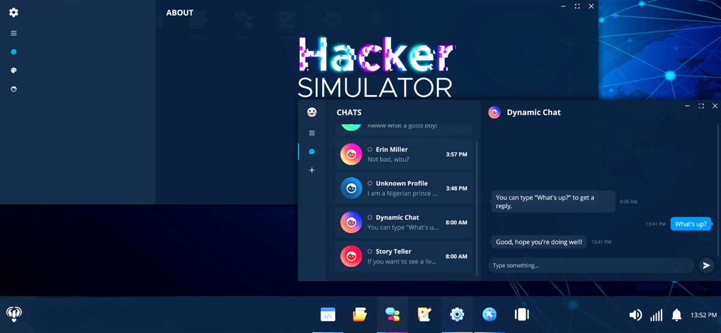
Task: Expand the Settings hamburger menu
Action: [14, 34]
